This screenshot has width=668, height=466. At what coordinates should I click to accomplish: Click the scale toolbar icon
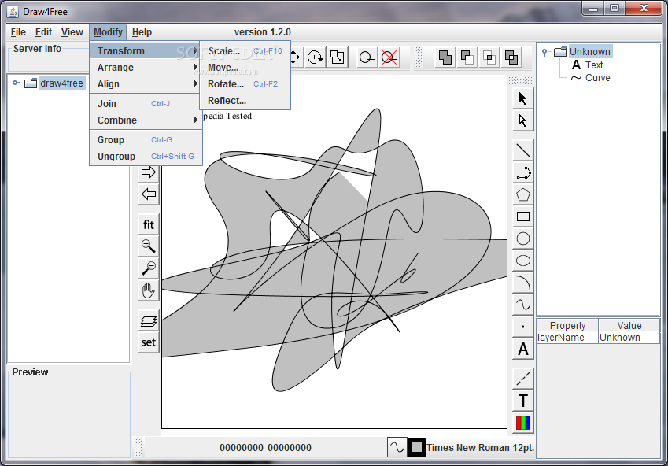337,57
